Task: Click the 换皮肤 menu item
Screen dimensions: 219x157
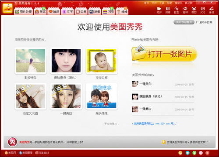Action: (x=189, y=3)
